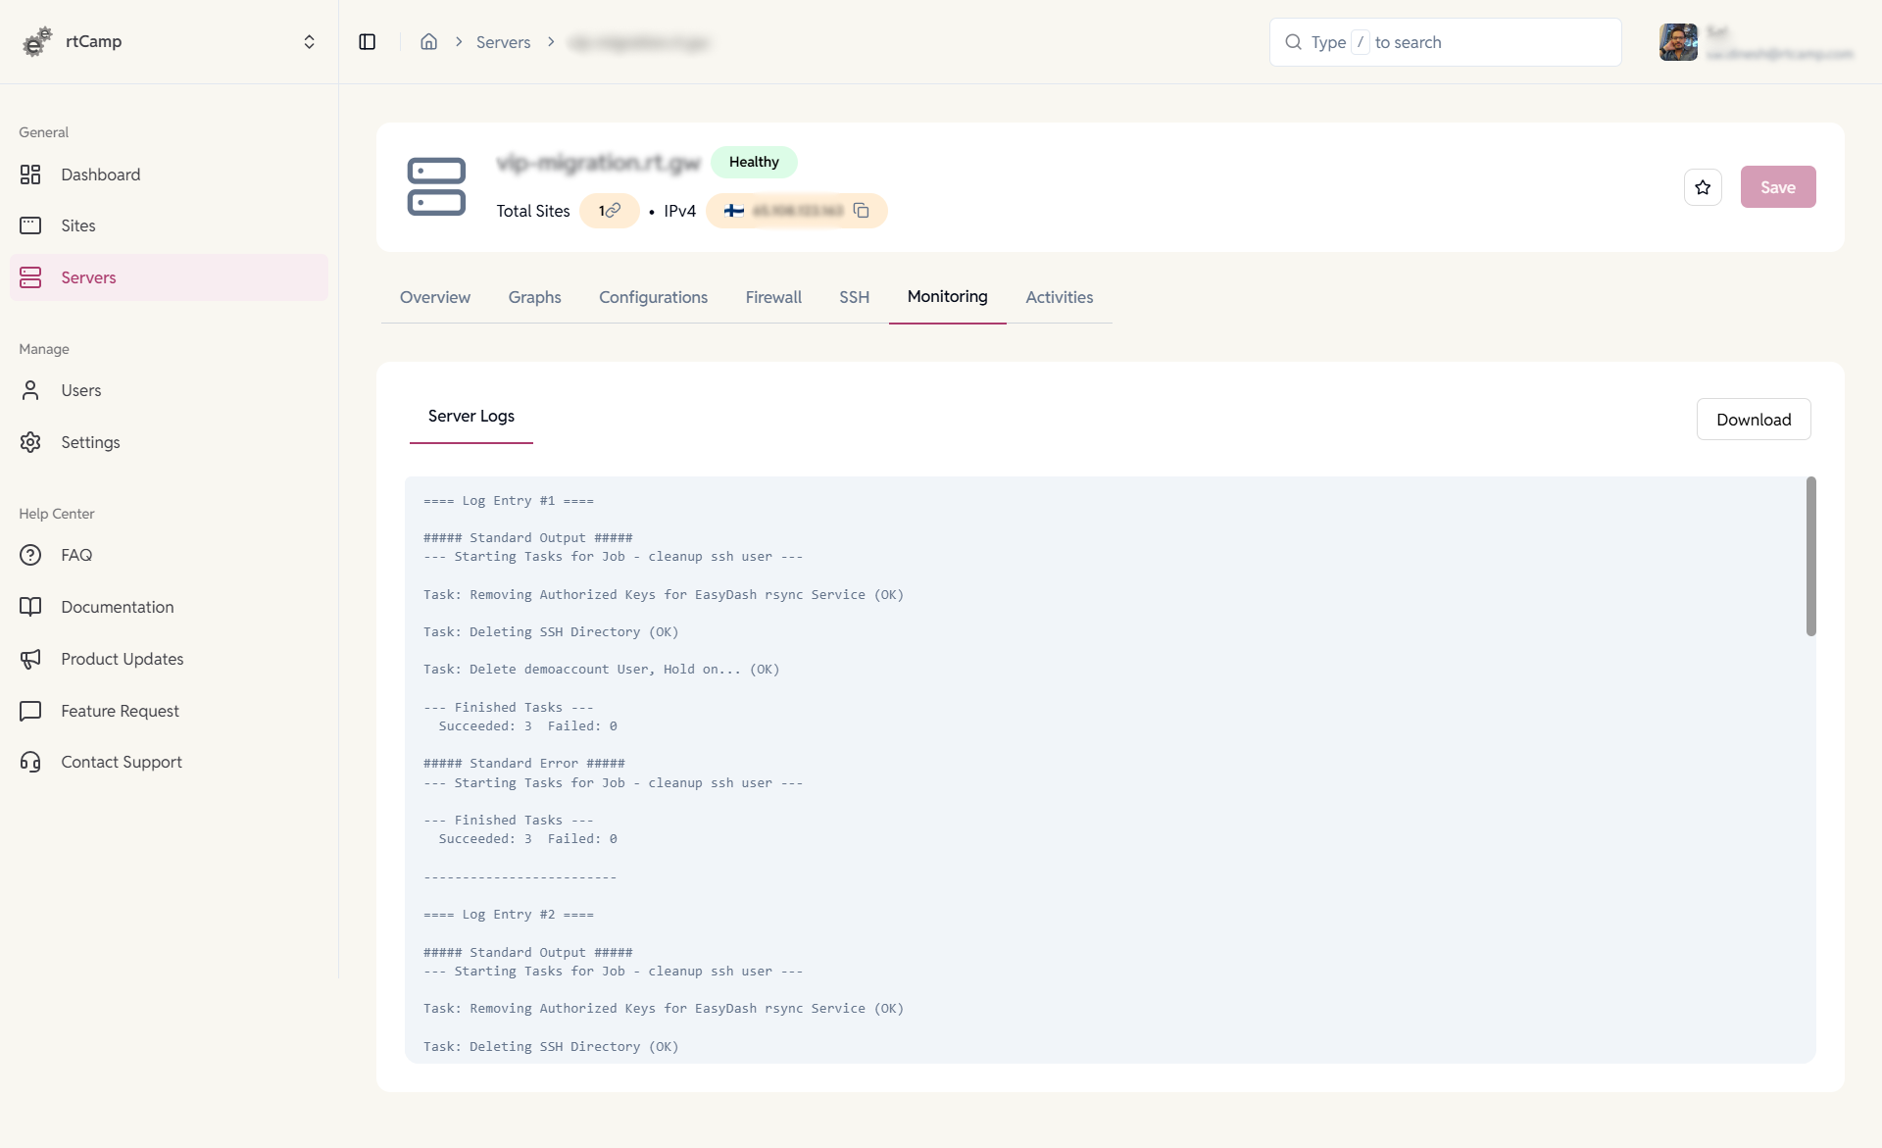Star this server as favorite

click(1703, 186)
